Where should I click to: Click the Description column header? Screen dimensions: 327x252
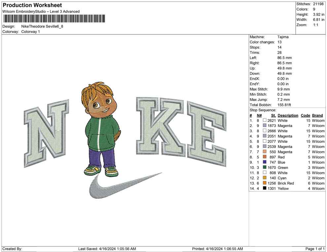click(288, 115)
